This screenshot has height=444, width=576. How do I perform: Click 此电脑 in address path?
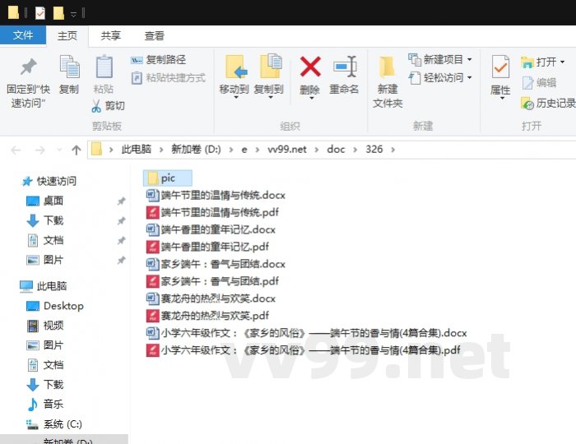(x=137, y=150)
